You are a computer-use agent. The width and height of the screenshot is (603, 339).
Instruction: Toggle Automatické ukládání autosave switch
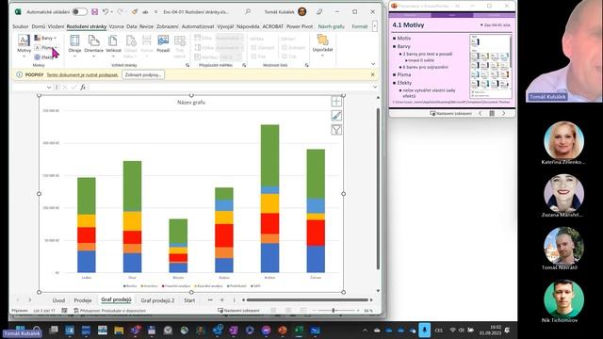(79, 12)
